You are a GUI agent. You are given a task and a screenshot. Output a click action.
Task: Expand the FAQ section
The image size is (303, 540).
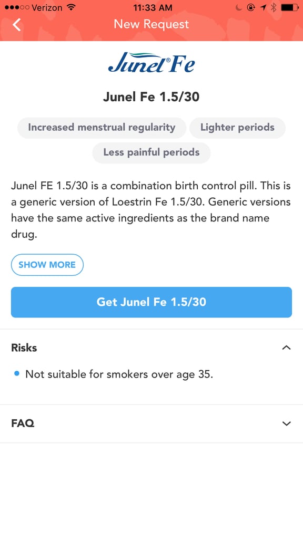286,423
